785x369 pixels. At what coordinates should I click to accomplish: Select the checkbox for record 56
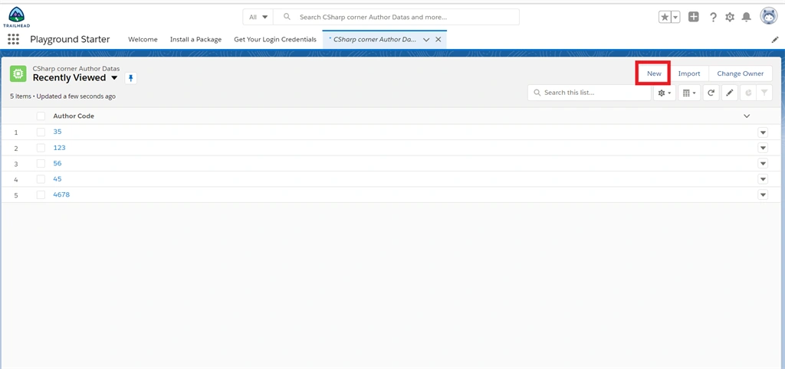[41, 164]
